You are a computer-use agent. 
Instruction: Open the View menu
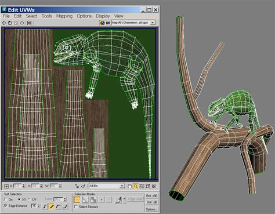click(x=118, y=16)
